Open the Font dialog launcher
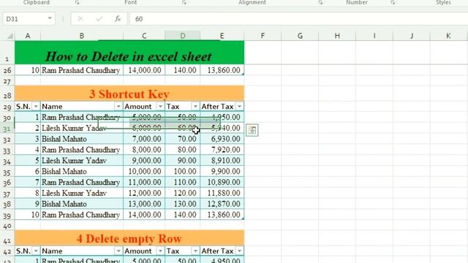 point(184,2)
